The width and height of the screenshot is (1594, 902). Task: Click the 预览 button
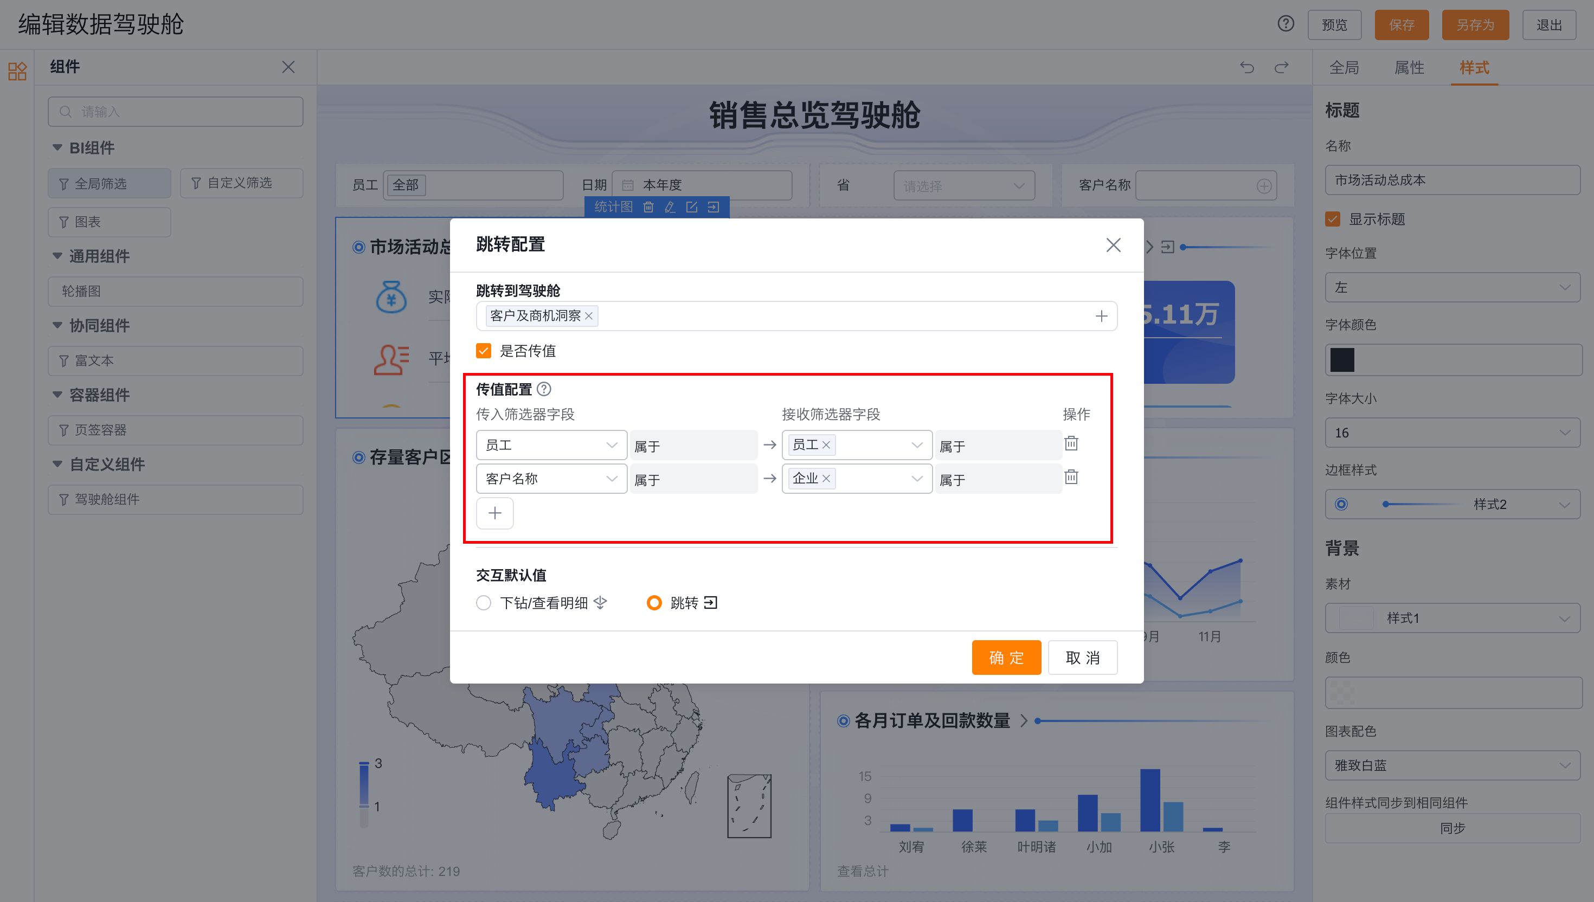[x=1334, y=25]
